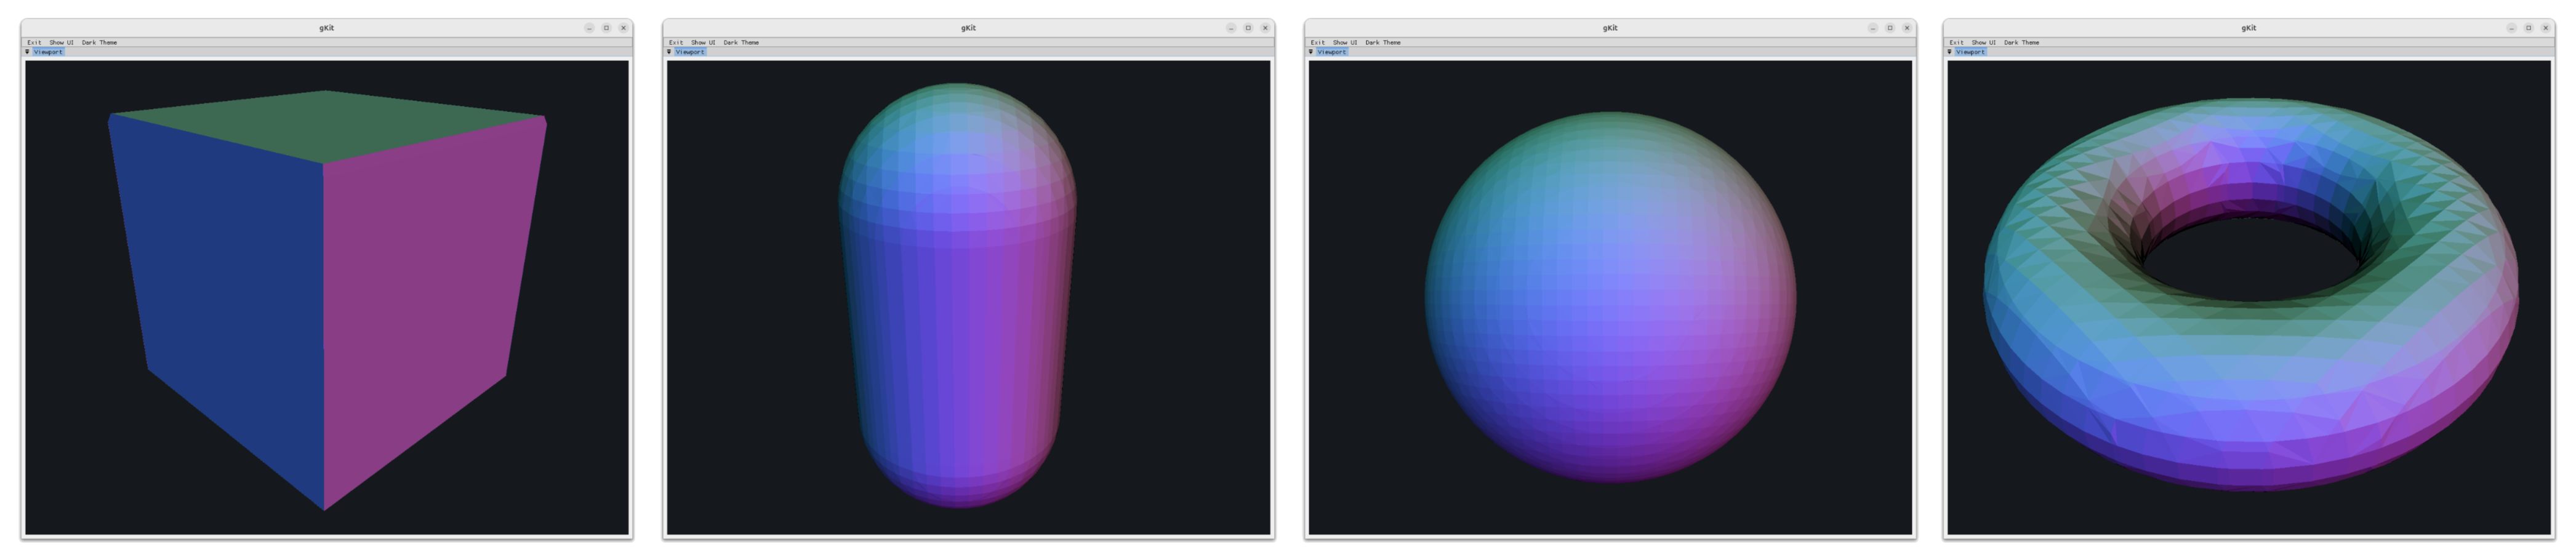The height and width of the screenshot is (557, 2576).
Task: Open the tab list arrow in torus window
Action: coord(1949,52)
